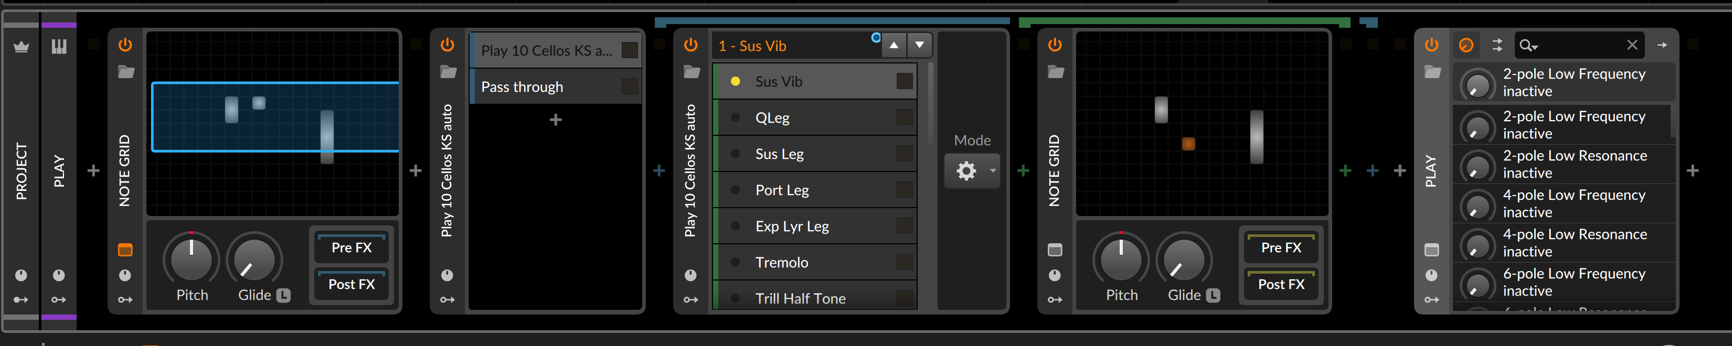Screen dimensions: 1732x346
Task: Click the right arrow icon after the search box
Action: (x=1661, y=45)
